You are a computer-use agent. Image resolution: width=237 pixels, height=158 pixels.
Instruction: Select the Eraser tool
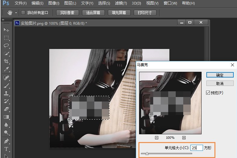[6, 109]
